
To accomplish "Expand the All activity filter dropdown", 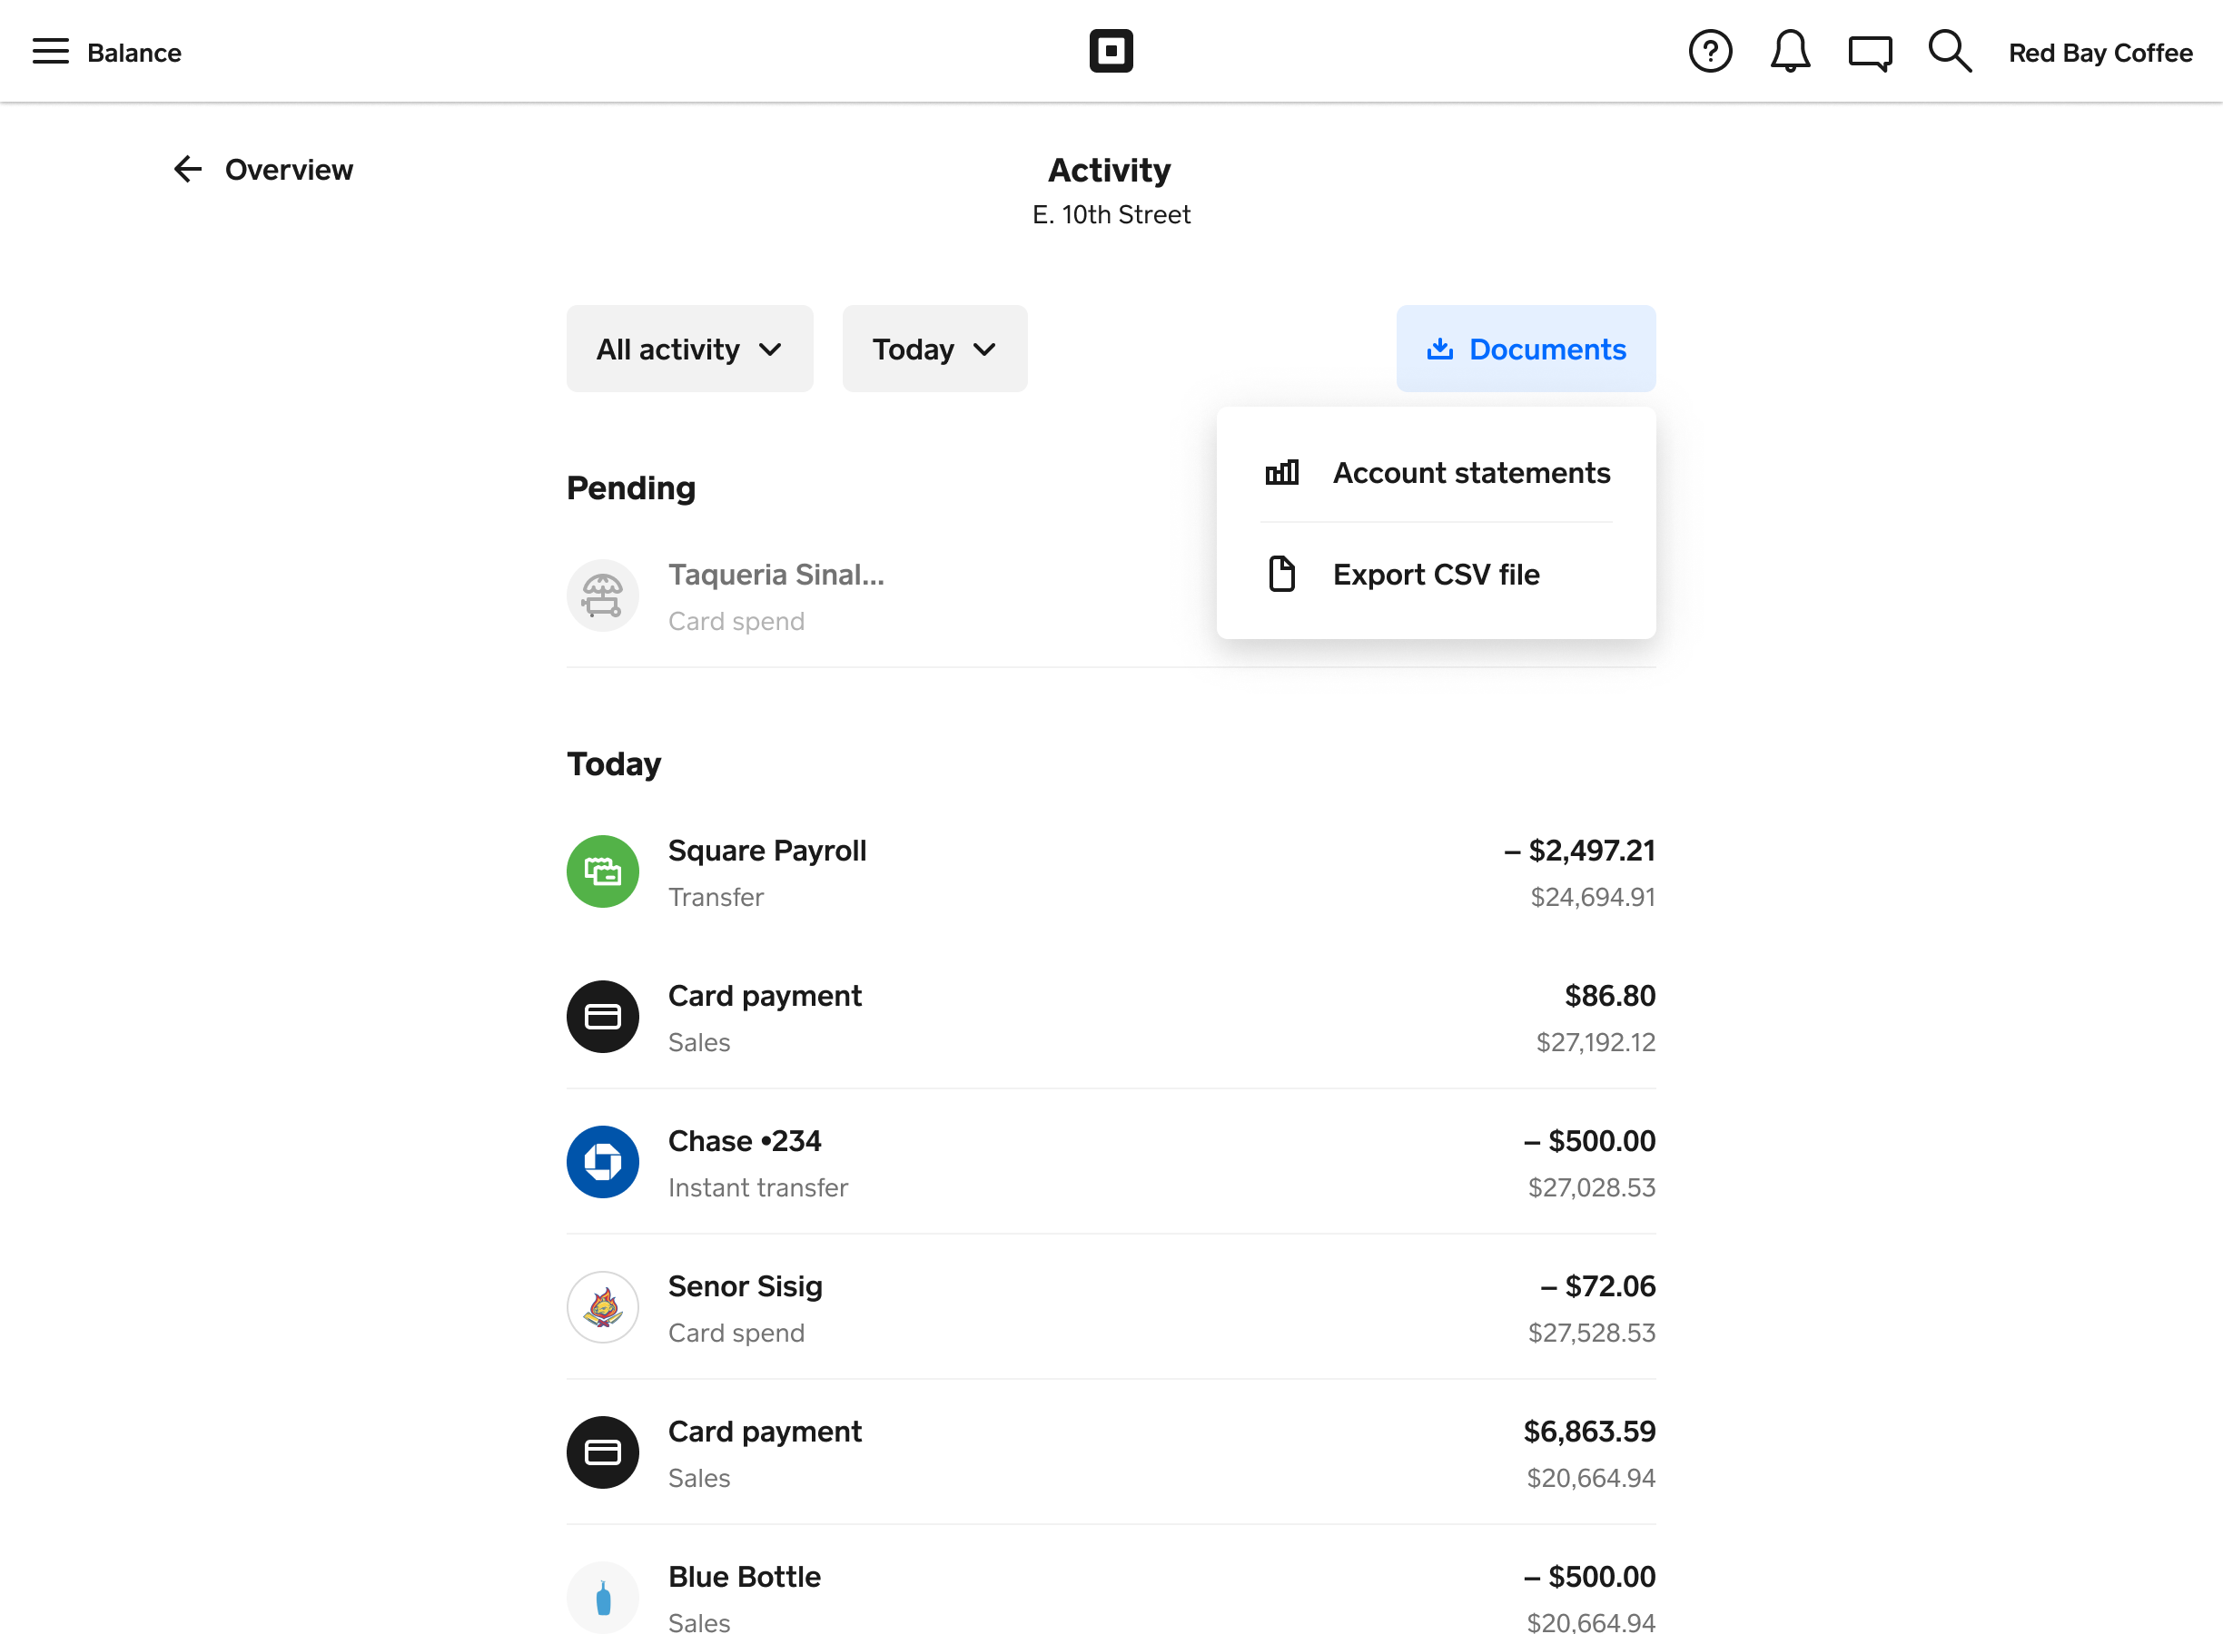I will 689,349.
